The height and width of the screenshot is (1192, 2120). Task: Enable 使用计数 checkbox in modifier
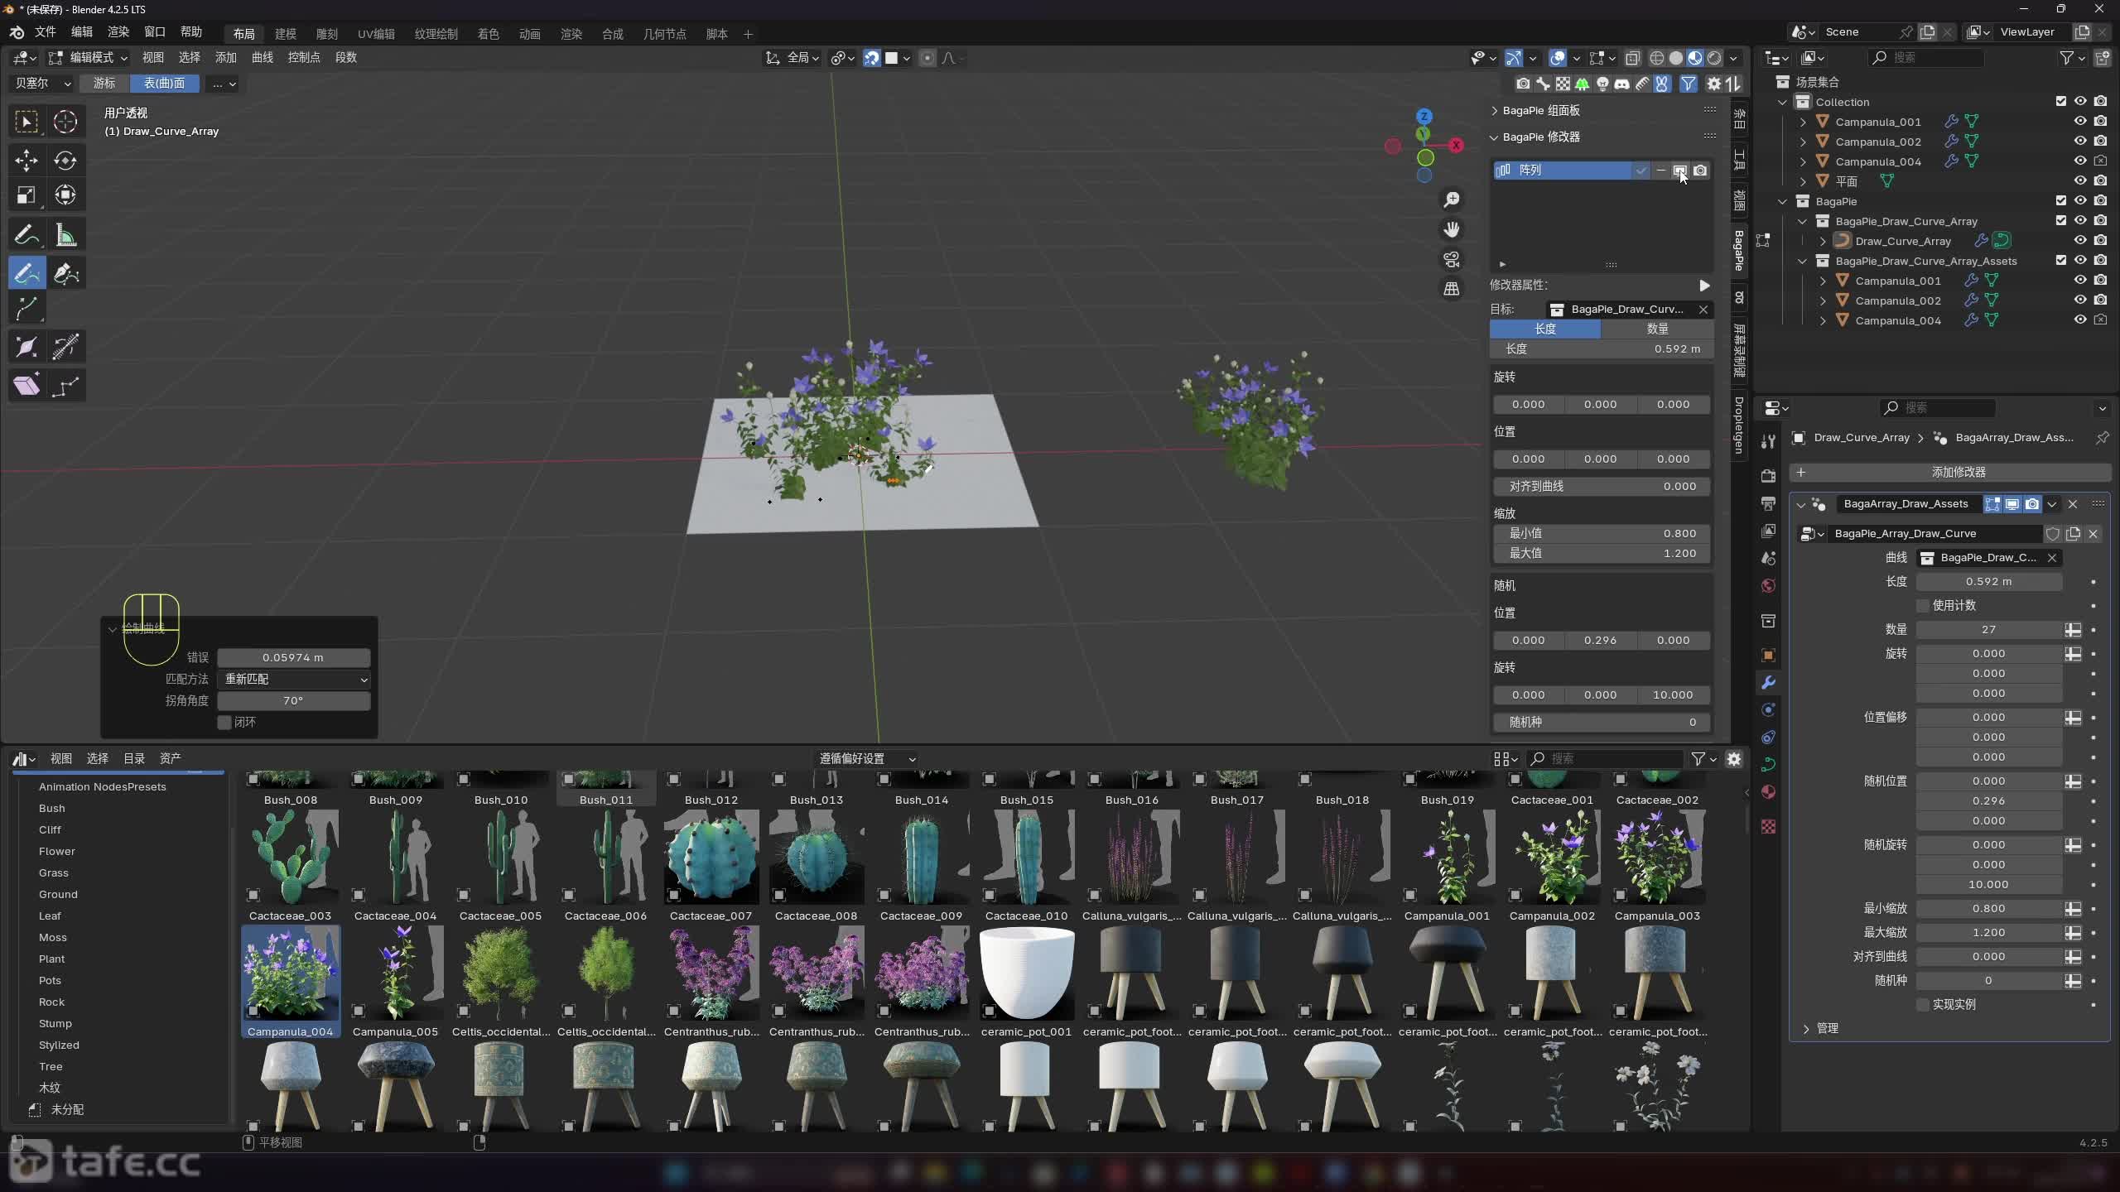[1923, 605]
